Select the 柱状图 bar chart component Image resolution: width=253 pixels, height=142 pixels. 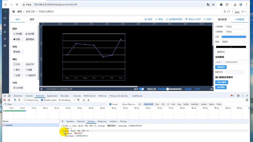pyautogui.click(x=30, y=34)
